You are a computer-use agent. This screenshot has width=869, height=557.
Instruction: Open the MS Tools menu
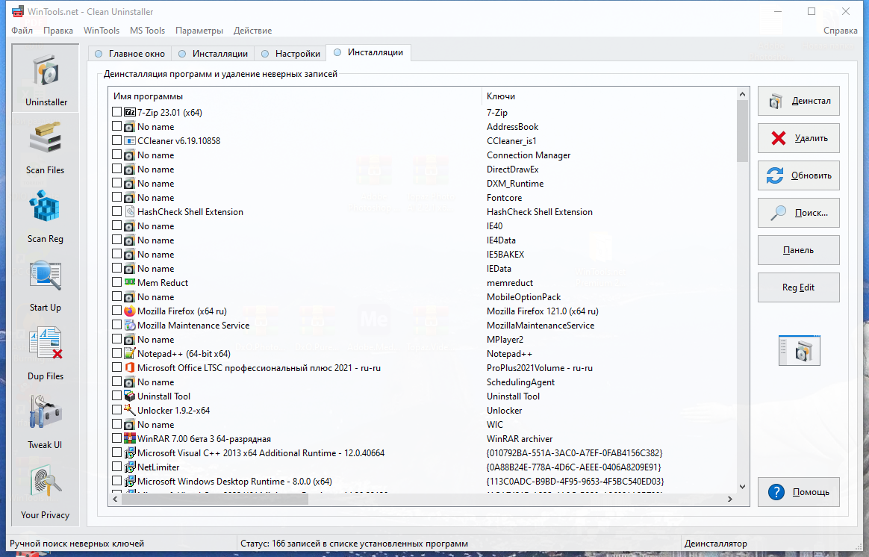(x=147, y=31)
